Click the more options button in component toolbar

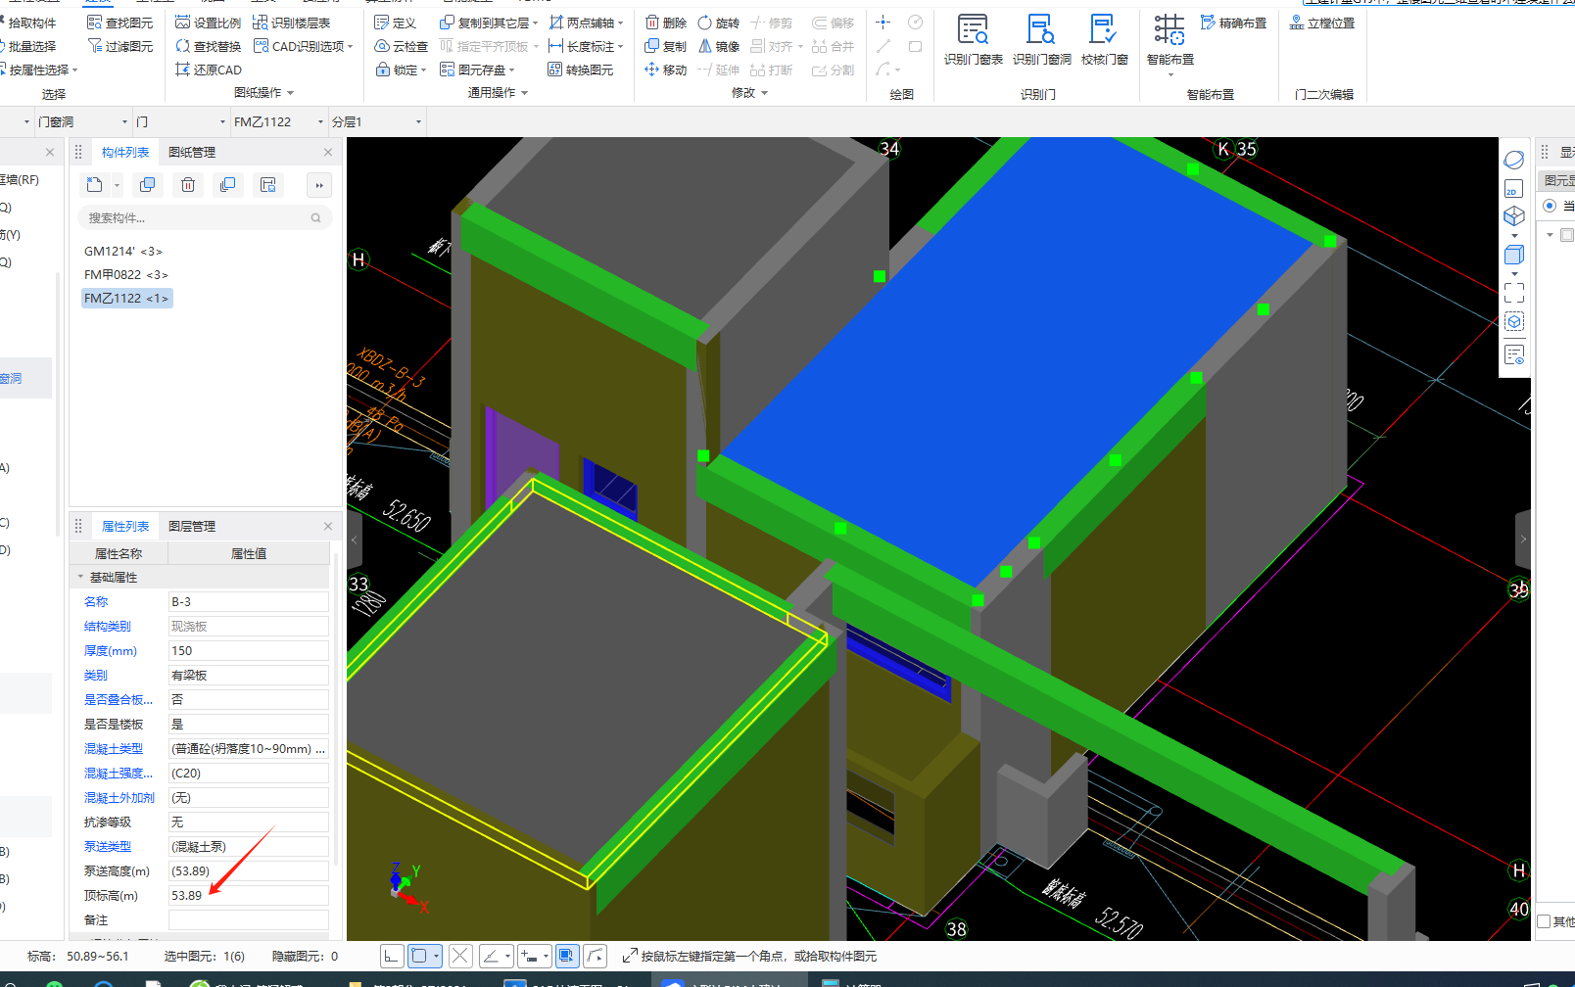[x=318, y=185]
